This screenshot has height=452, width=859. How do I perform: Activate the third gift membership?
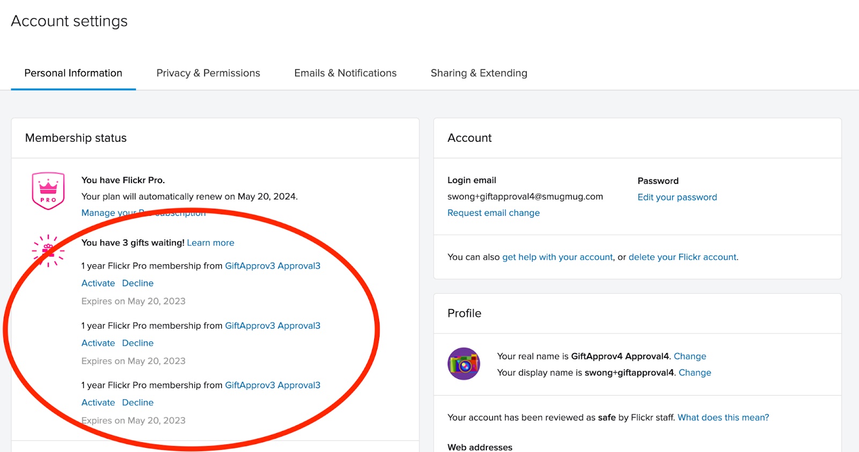pyautogui.click(x=98, y=403)
